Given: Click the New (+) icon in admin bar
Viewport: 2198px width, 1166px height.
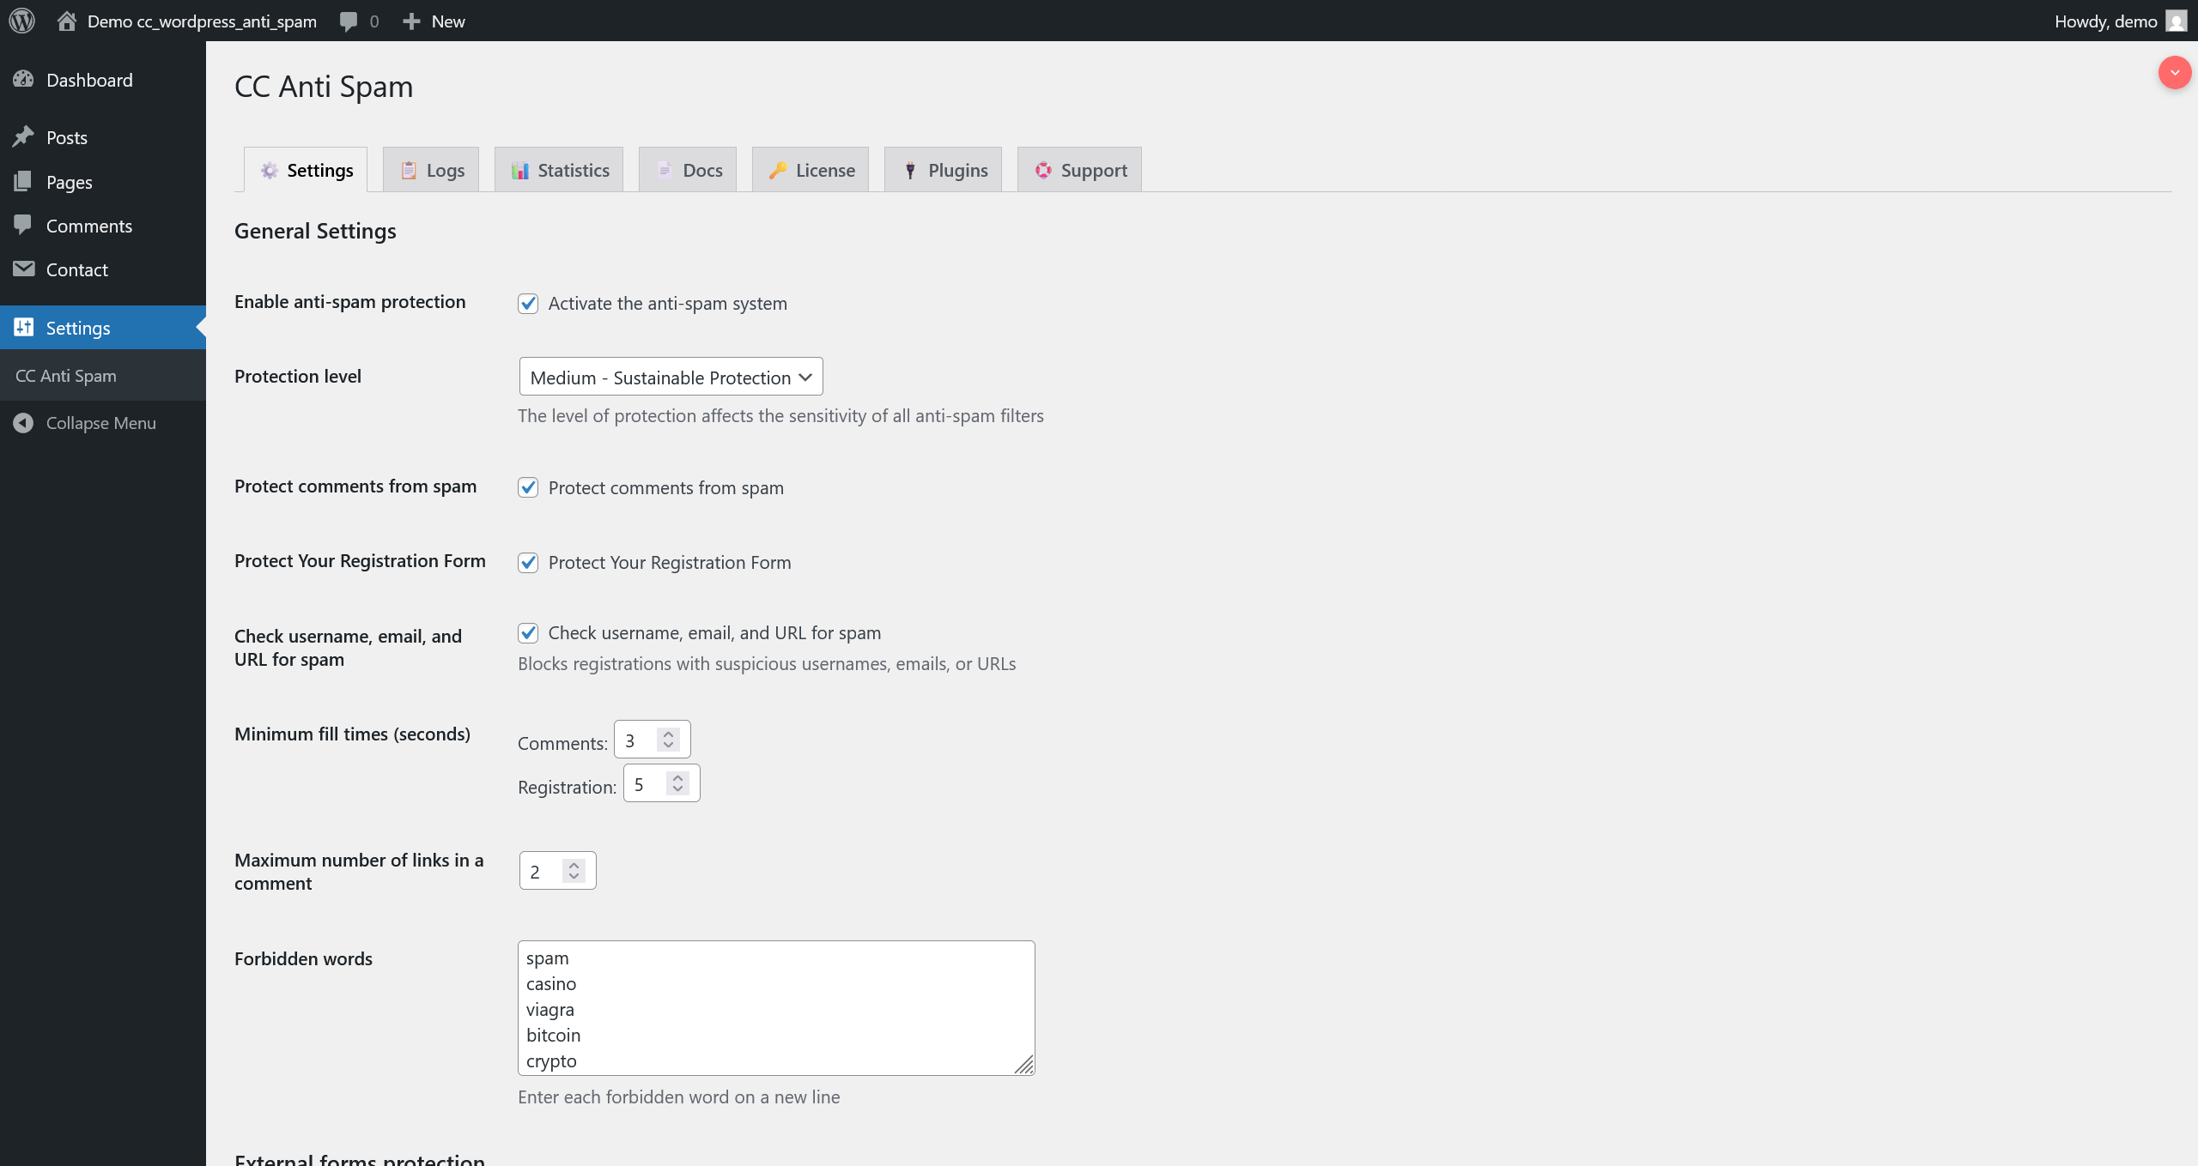Looking at the screenshot, I should 413,21.
